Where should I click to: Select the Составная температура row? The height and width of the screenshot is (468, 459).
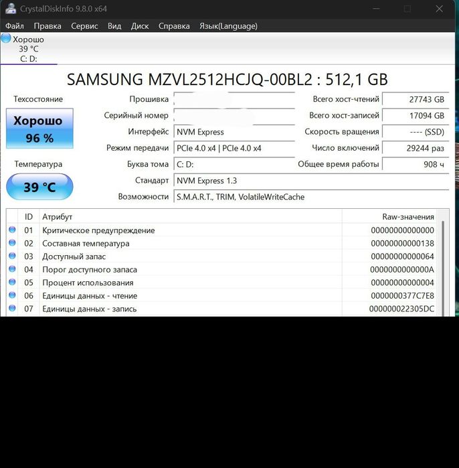pos(221,243)
